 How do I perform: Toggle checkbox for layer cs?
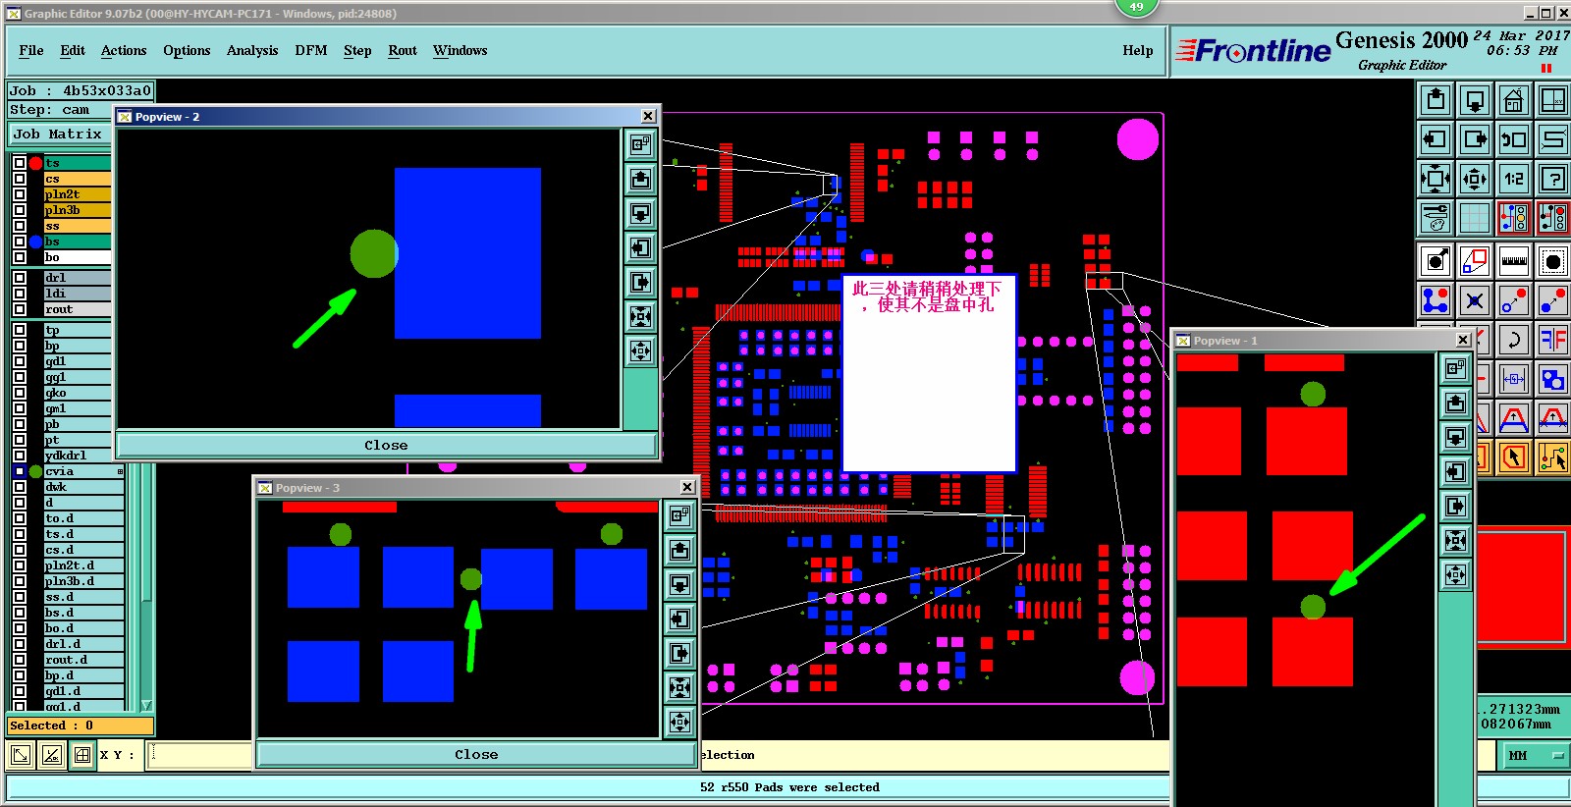20,179
